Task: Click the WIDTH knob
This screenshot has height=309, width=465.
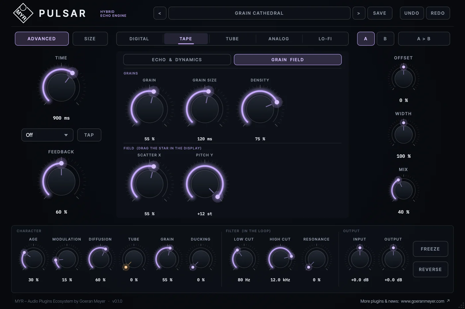Action: pos(403,135)
